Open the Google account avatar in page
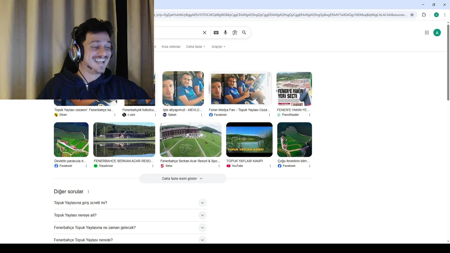Image resolution: width=450 pixels, height=253 pixels. (x=437, y=33)
